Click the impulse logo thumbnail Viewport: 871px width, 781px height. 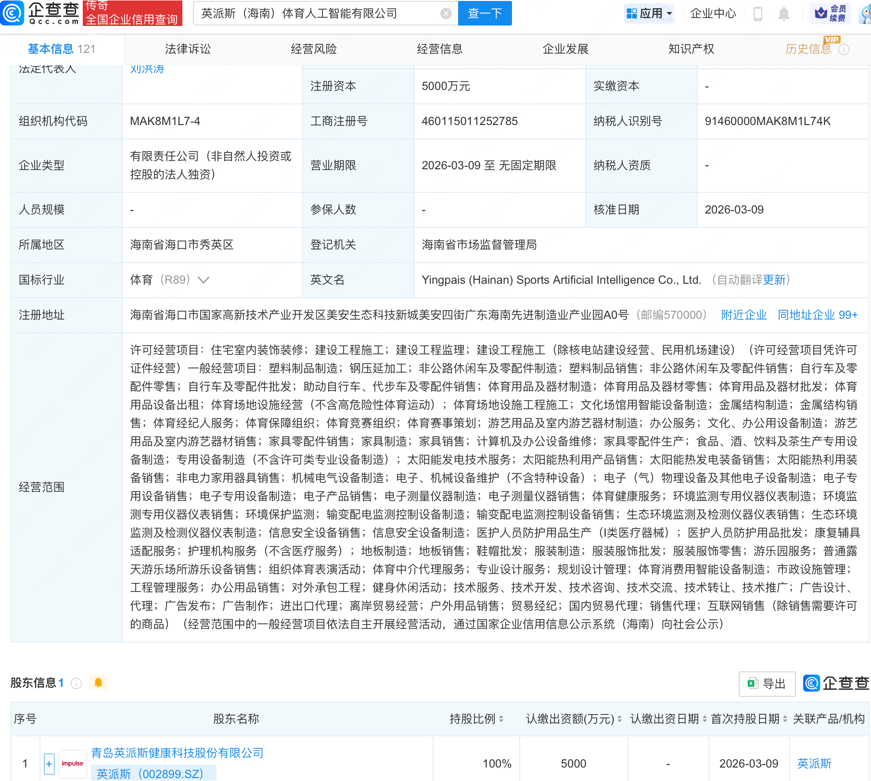[x=73, y=764]
